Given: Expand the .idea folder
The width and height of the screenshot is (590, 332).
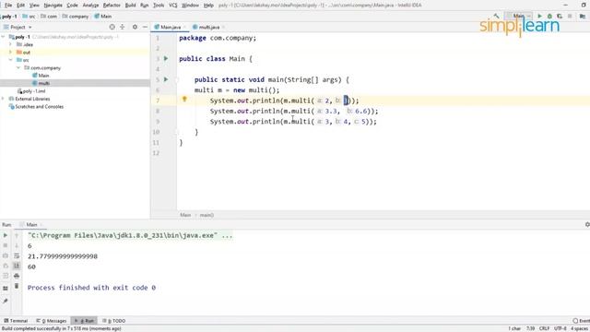Looking at the screenshot, I should pos(10,44).
